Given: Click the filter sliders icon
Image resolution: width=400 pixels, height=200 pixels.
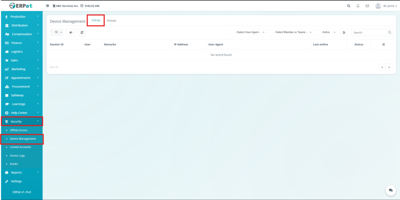Looking at the screenshot, I should (344, 32).
